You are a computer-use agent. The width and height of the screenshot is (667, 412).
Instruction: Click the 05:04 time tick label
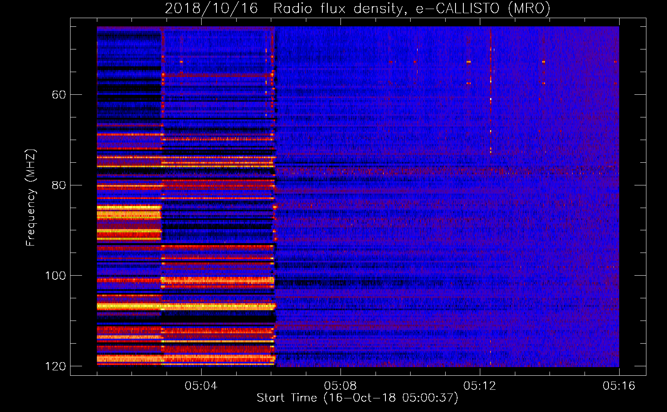click(201, 386)
